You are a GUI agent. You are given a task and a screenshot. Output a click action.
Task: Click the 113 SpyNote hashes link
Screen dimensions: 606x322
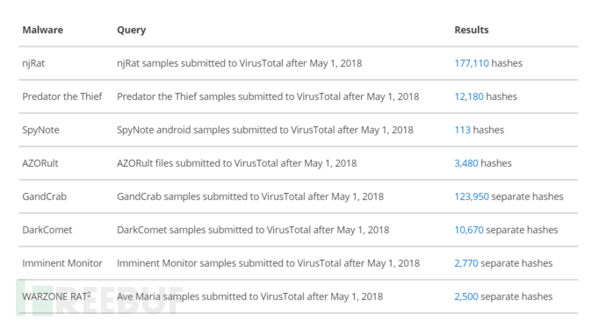(462, 130)
